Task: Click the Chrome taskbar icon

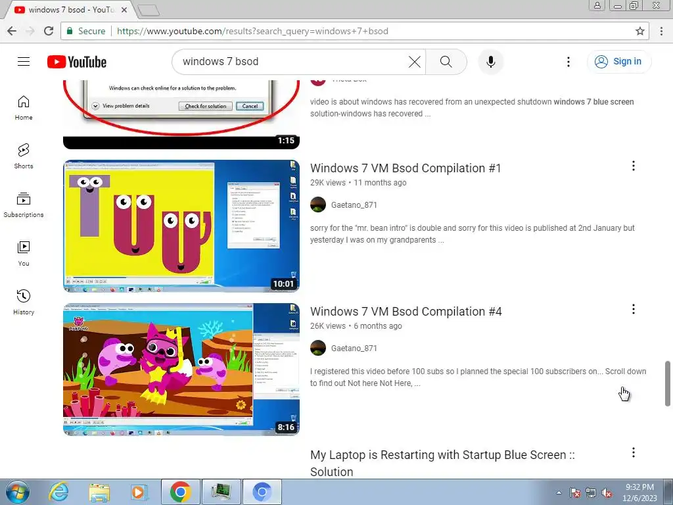Action: tap(180, 492)
